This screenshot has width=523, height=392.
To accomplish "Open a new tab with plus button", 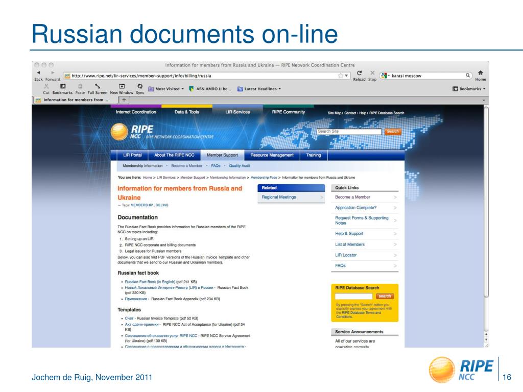I will [124, 100].
